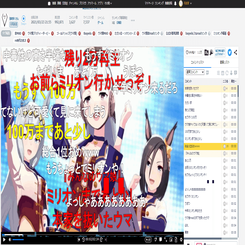Enter fullscreen with the expand arrows icon
The height and width of the screenshot is (245, 245).
[166, 239]
